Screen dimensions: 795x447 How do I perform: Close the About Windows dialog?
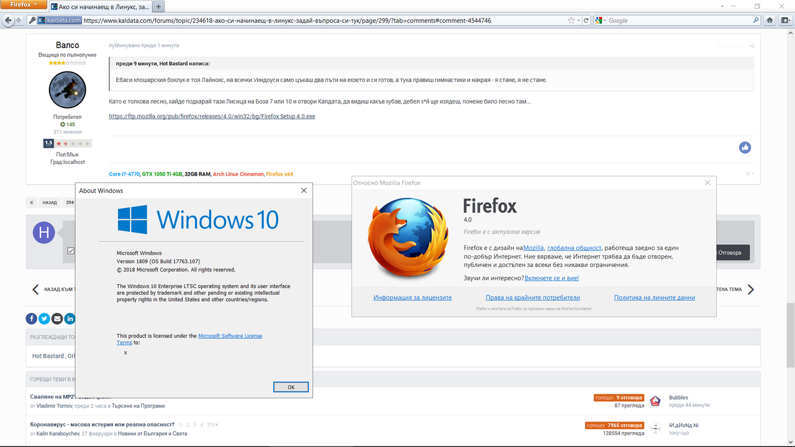[304, 191]
